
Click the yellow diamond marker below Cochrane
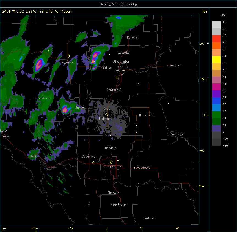pos(93,163)
